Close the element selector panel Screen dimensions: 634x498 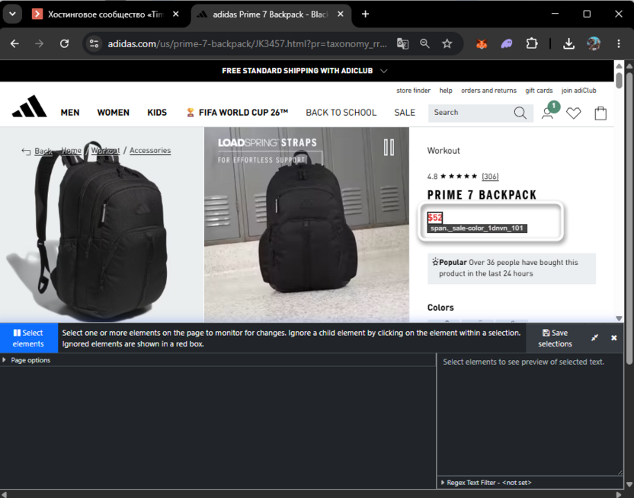pyautogui.click(x=613, y=337)
